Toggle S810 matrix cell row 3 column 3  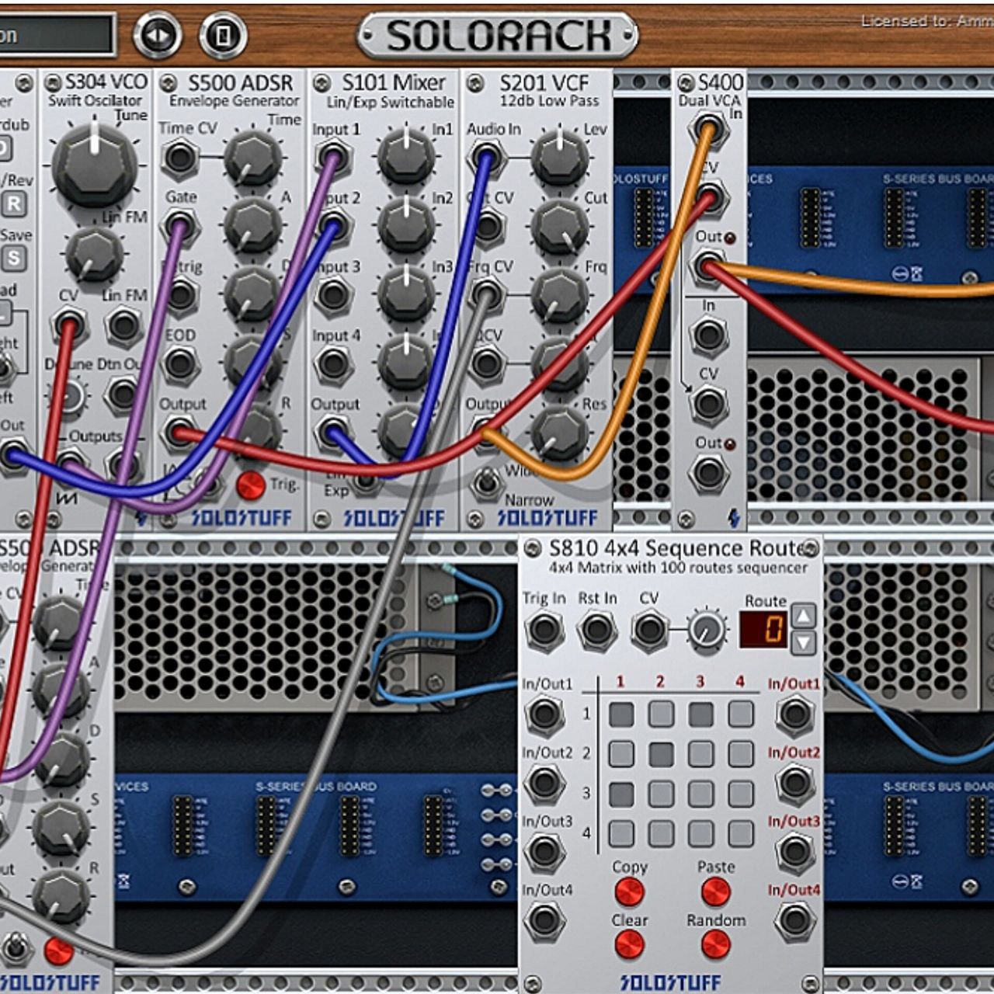click(x=700, y=794)
